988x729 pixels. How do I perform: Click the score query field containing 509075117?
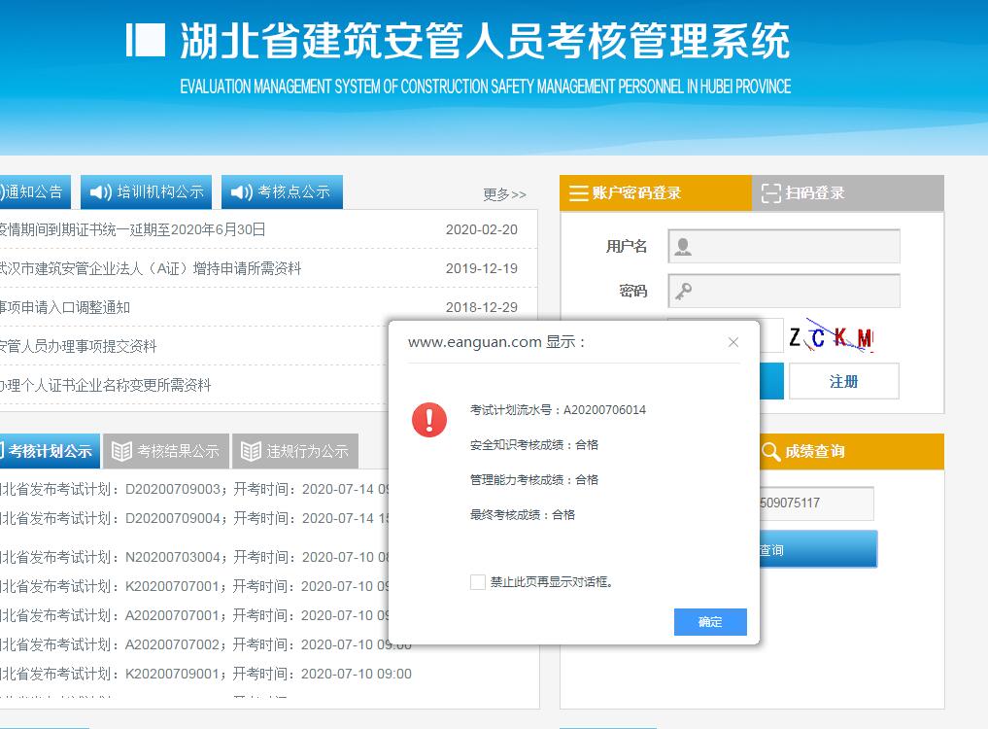[817, 503]
